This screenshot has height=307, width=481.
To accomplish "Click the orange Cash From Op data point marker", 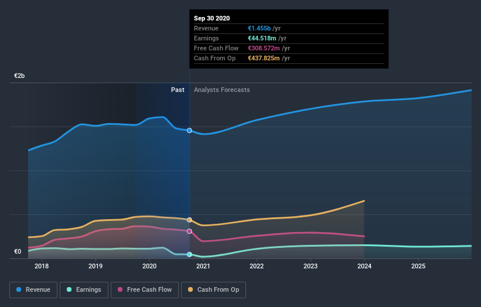I will coord(189,220).
